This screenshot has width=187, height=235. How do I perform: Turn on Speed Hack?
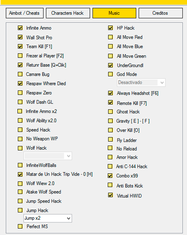point(20,130)
